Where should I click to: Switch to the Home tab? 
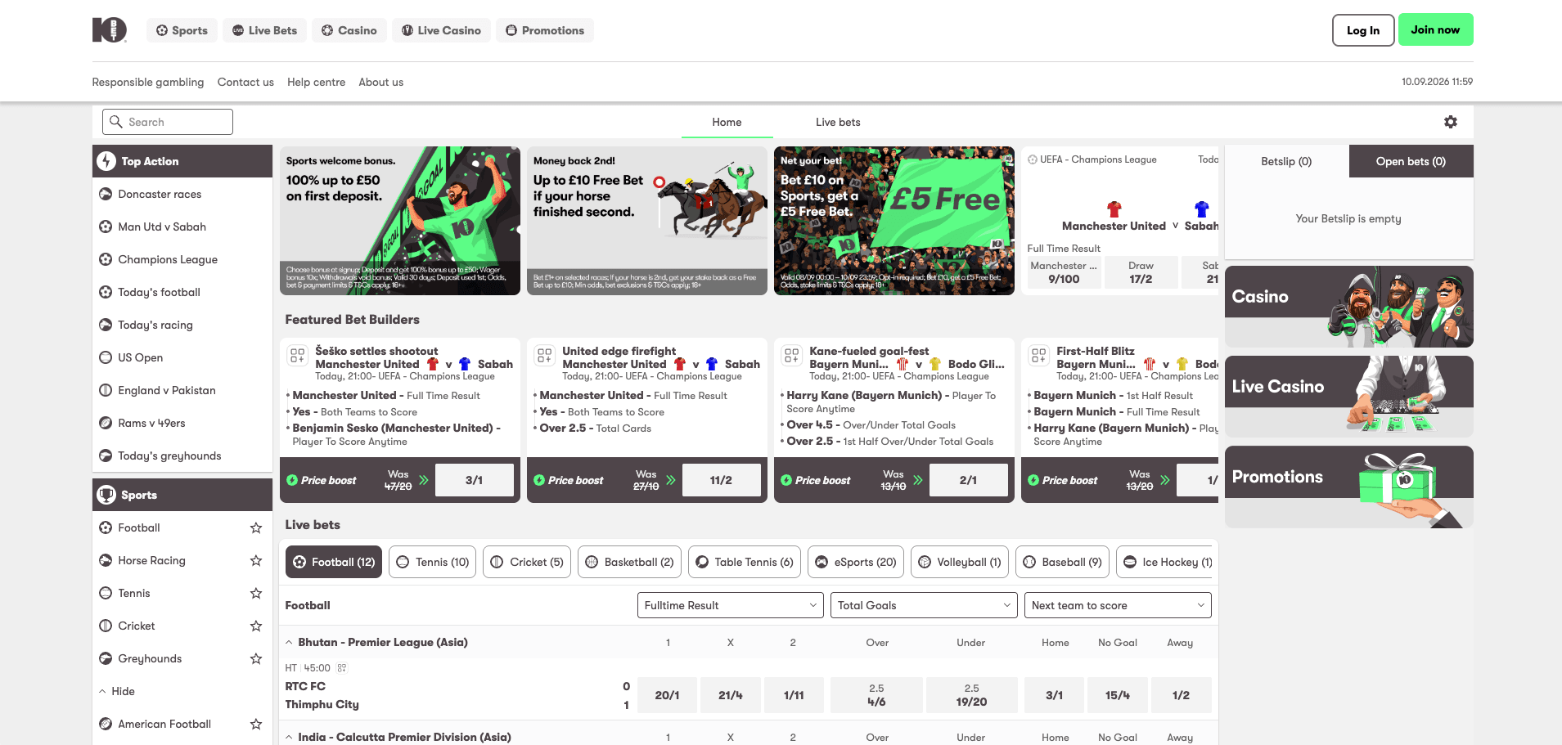(727, 122)
